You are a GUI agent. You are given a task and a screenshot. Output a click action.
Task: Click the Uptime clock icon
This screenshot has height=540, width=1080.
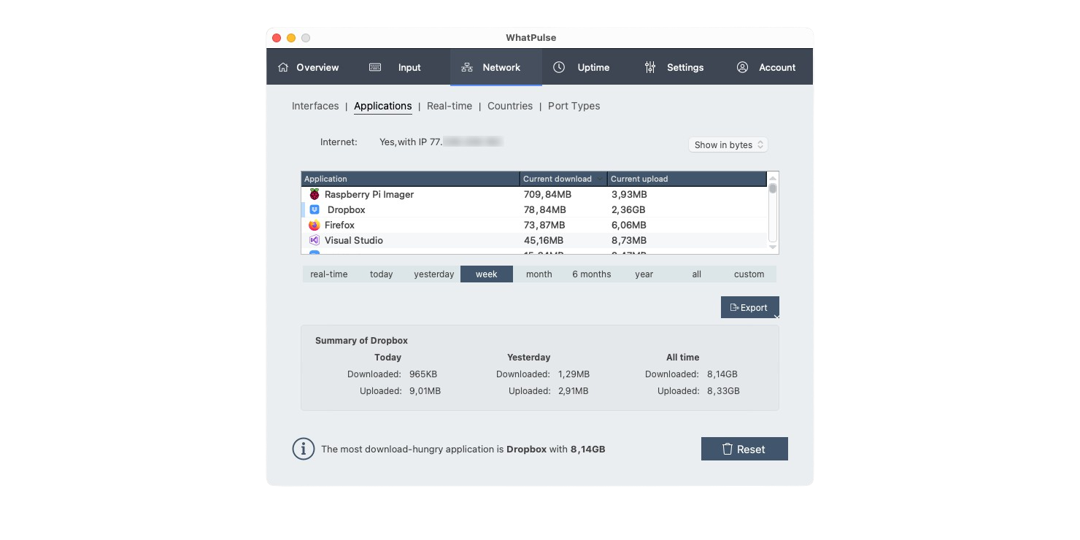point(559,67)
